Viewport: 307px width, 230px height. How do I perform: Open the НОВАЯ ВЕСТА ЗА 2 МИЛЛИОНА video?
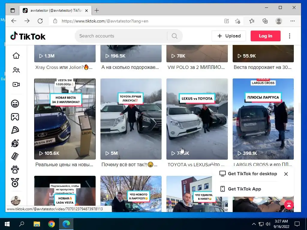pos(65,119)
